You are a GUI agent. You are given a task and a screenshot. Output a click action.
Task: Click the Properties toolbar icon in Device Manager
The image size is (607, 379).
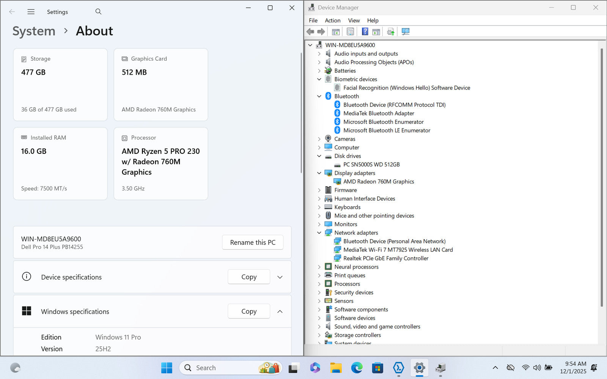click(350, 31)
